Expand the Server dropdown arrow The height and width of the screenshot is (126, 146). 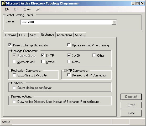tap(114, 22)
